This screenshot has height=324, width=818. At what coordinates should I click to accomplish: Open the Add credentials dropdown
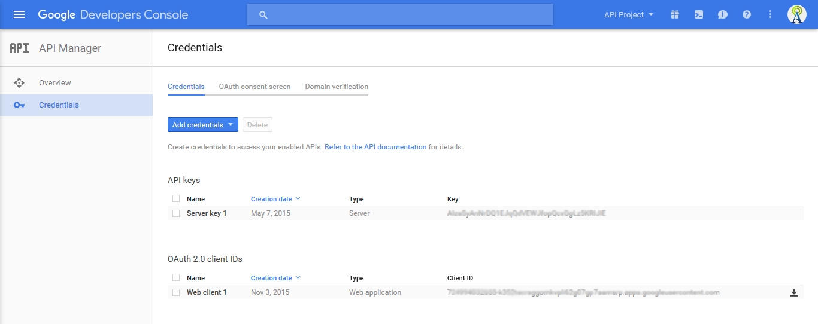[203, 124]
